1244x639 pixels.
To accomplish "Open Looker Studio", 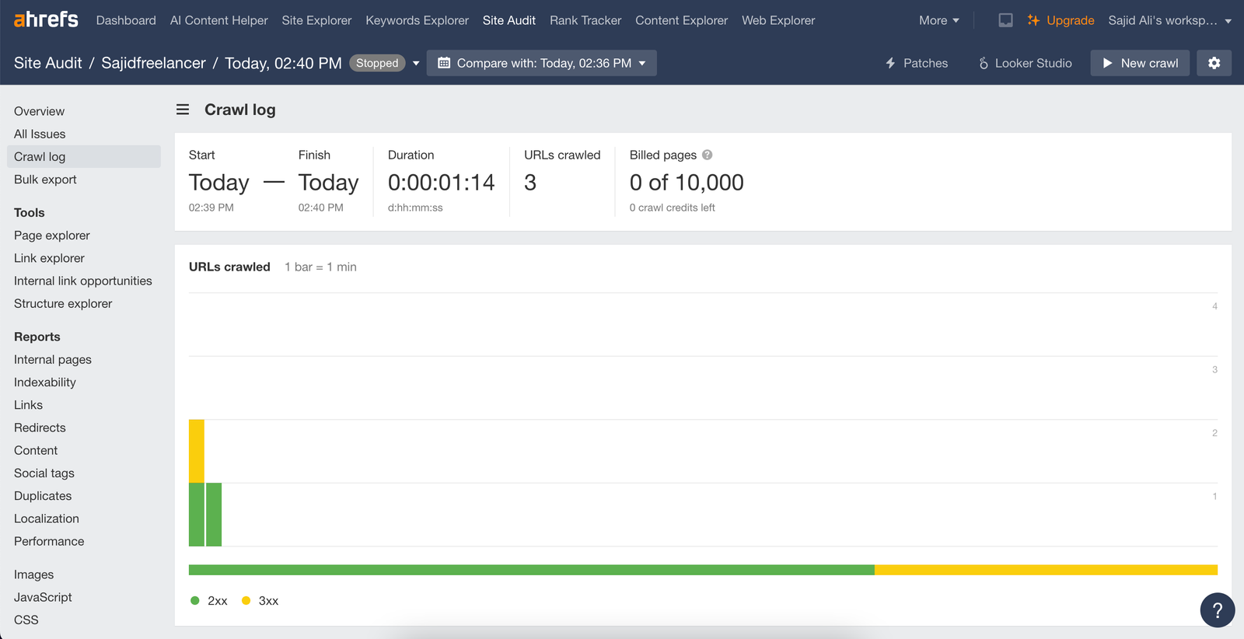I will (1025, 63).
